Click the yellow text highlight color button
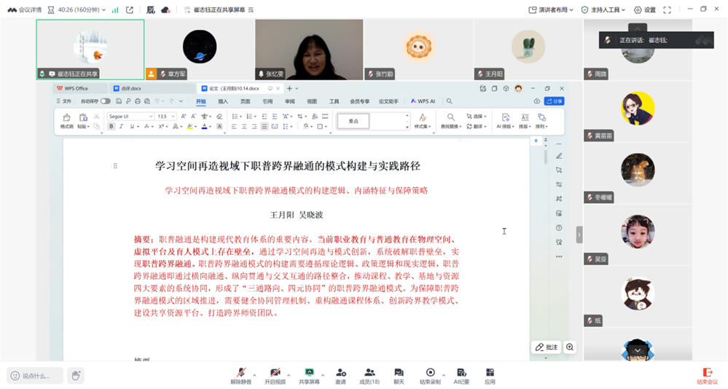 point(190,126)
